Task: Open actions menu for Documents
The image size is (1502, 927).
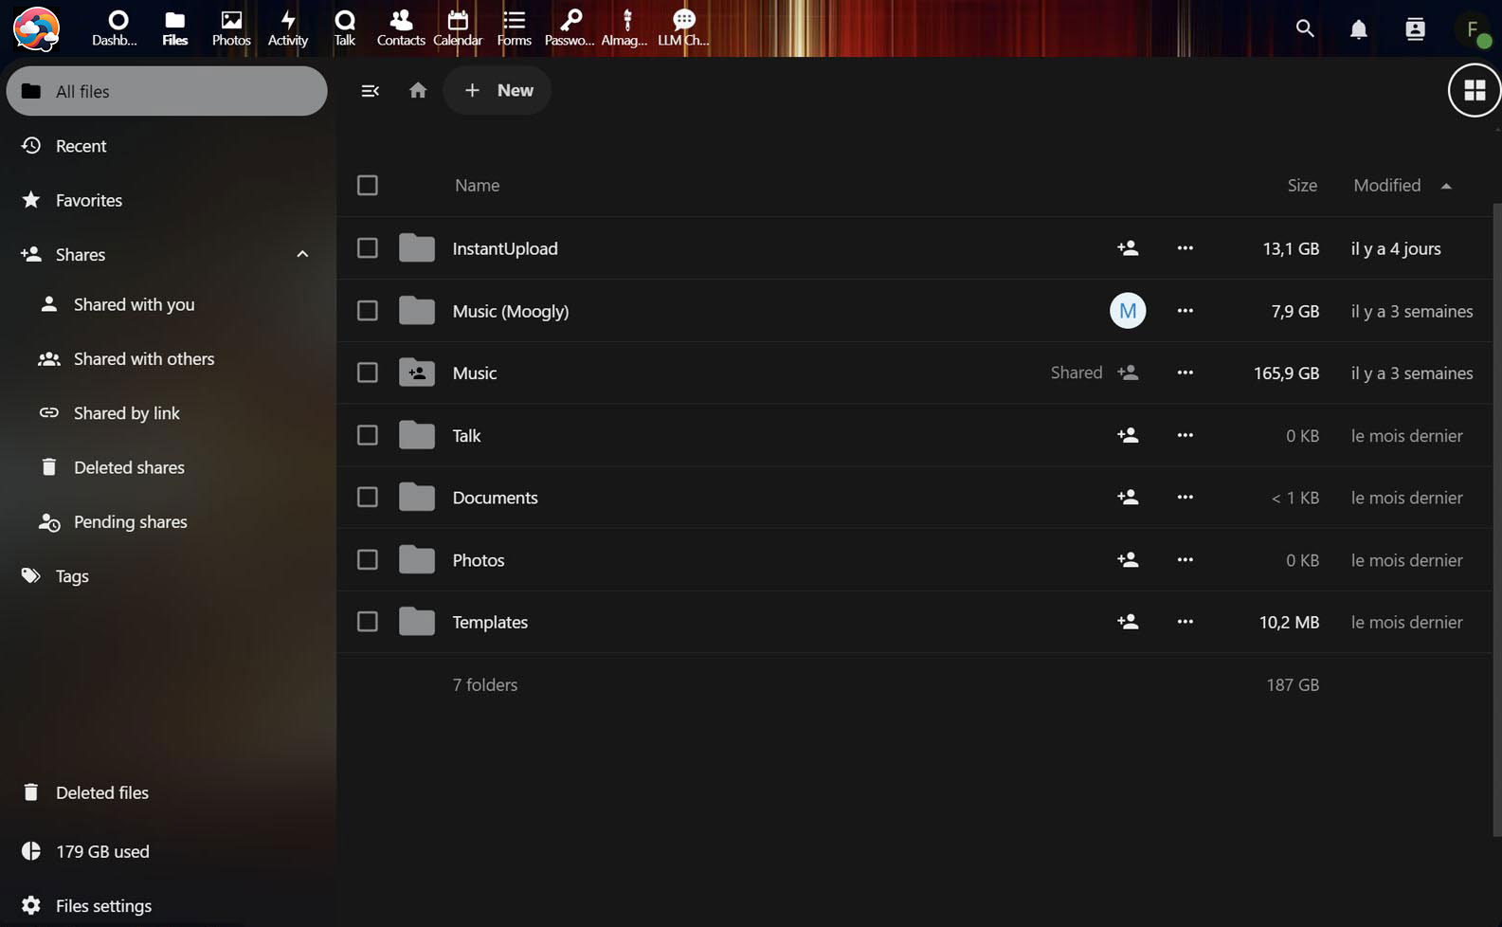Action: [1185, 498]
